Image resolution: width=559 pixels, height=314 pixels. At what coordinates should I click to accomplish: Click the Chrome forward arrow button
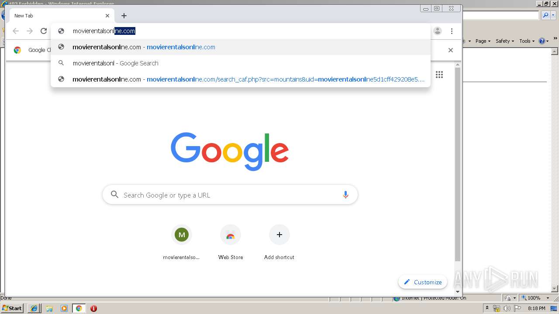pos(30,31)
